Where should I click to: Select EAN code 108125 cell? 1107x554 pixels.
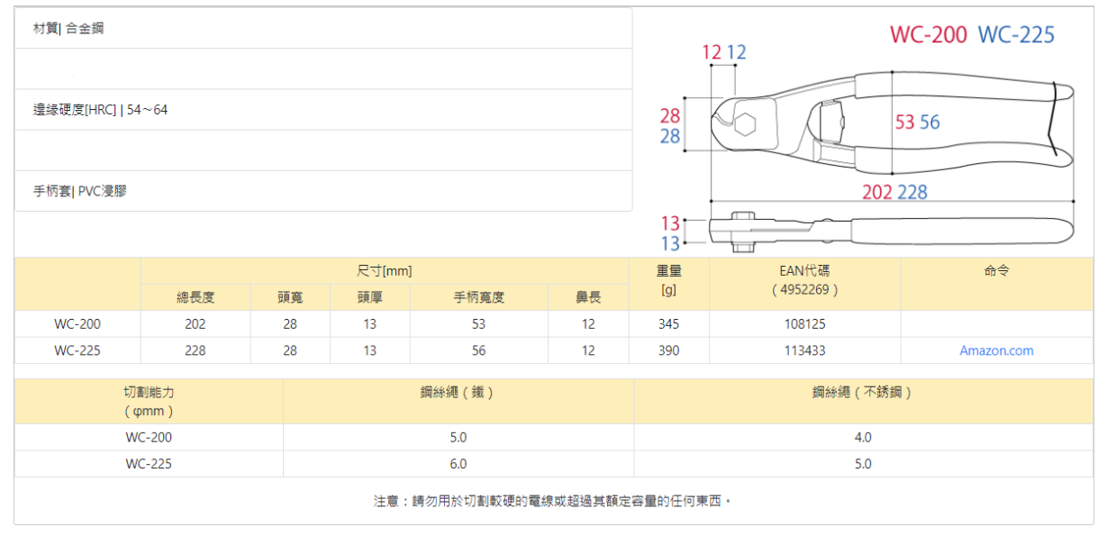click(804, 324)
